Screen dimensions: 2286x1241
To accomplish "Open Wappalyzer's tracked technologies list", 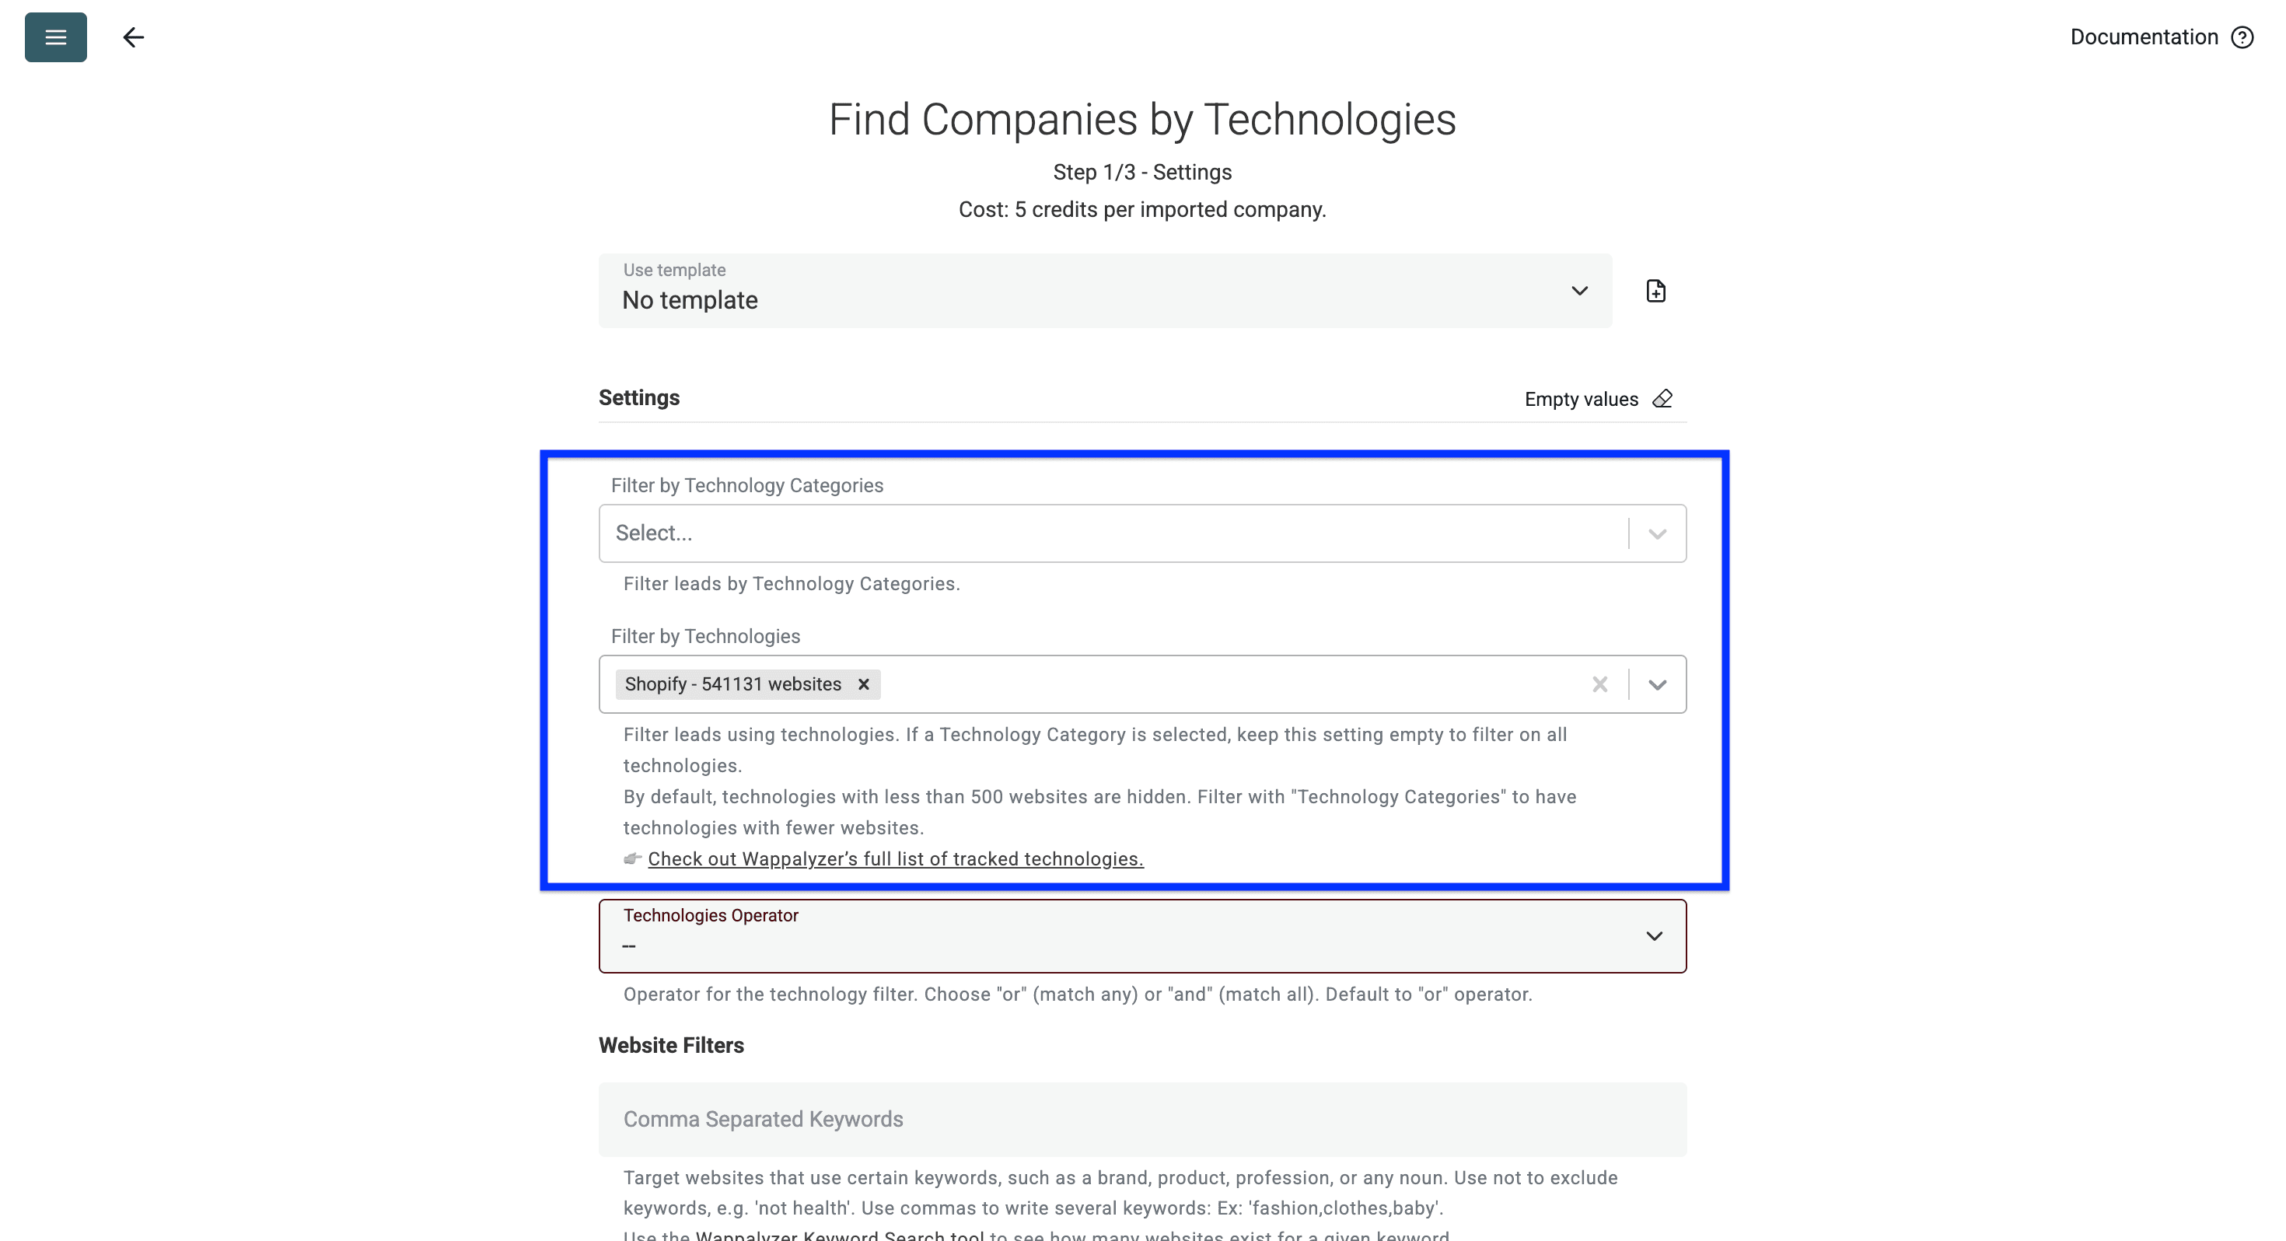I will click(x=896, y=858).
